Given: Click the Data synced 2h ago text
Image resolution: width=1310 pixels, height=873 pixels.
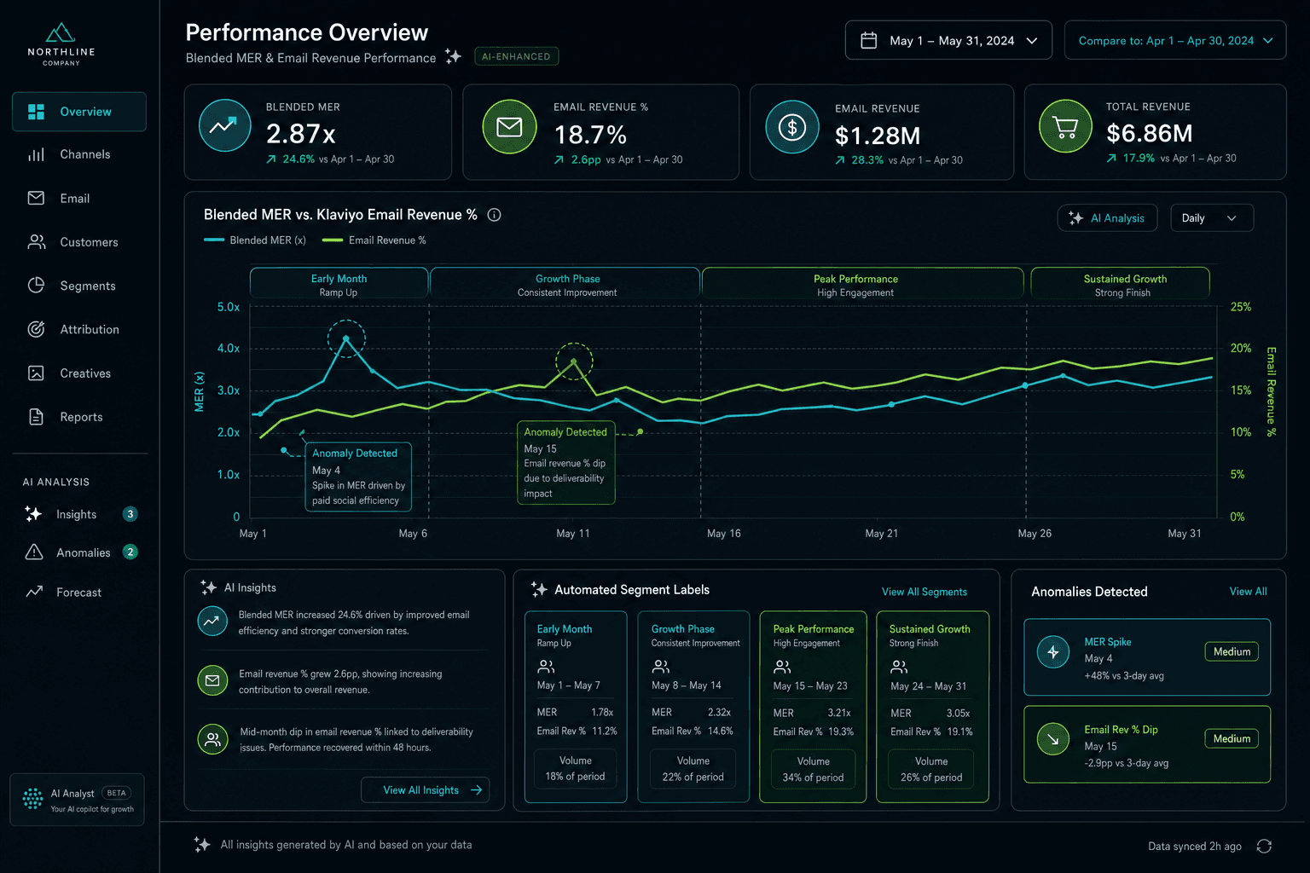Looking at the screenshot, I should pyautogui.click(x=1194, y=847).
